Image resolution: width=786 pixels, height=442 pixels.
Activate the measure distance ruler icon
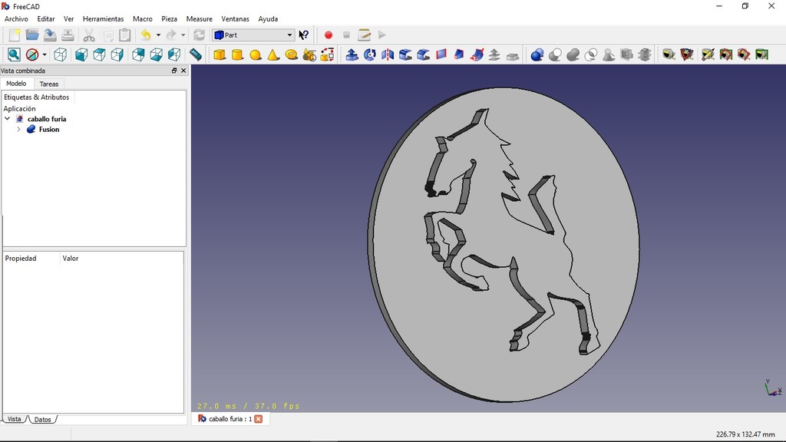coord(196,54)
